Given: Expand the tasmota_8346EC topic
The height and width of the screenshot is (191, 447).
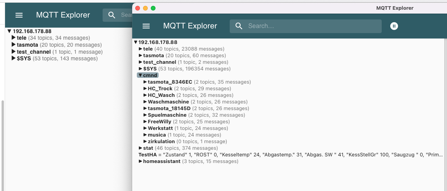Looking at the screenshot, I should 145,82.
